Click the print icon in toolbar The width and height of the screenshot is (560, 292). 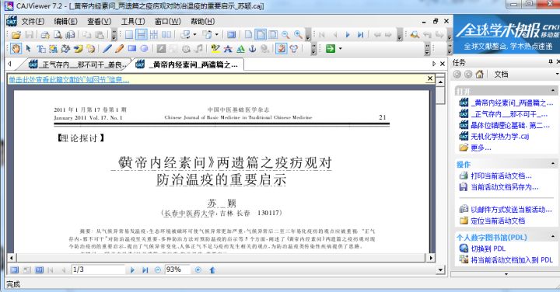pyautogui.click(x=45, y=35)
